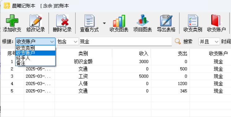Screen dimensions: 231x117
Task: Open 修改记录 pencil icon
Action: [36, 21]
